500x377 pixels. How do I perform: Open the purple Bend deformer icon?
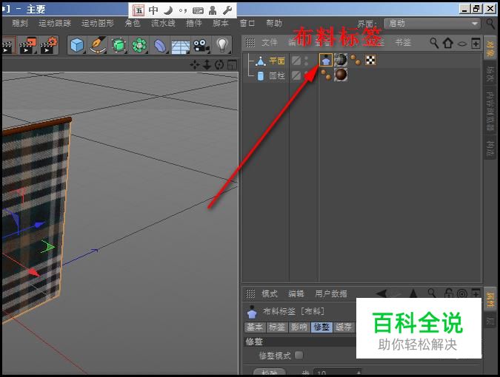click(x=160, y=46)
